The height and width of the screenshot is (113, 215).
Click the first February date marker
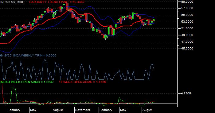14,110
